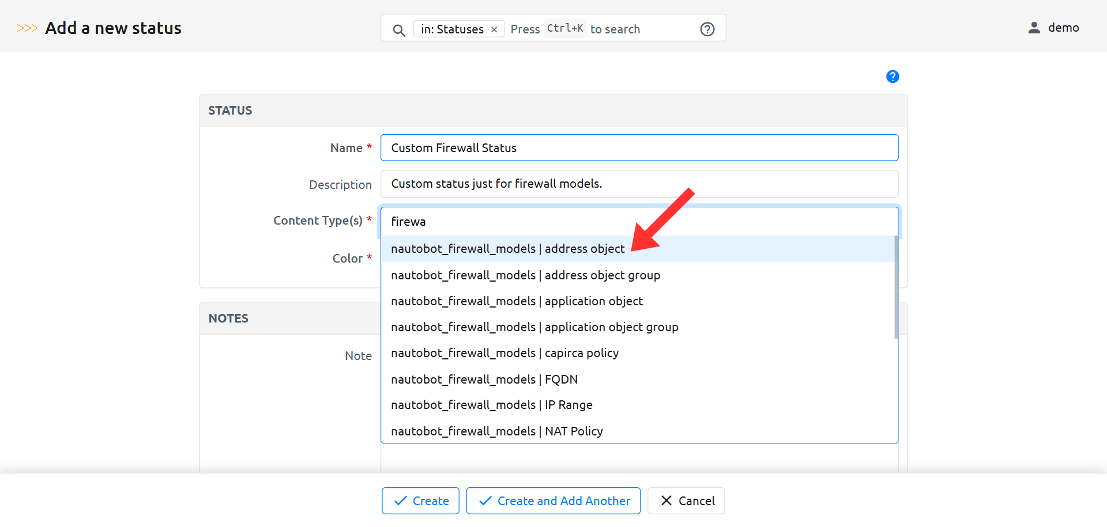Click into the Name input field

point(639,148)
